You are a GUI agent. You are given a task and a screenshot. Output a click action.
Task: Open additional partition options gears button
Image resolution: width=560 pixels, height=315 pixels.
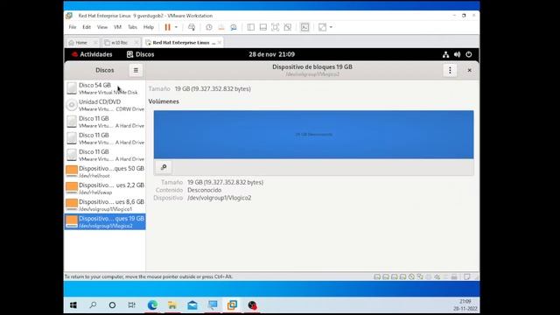(x=164, y=167)
